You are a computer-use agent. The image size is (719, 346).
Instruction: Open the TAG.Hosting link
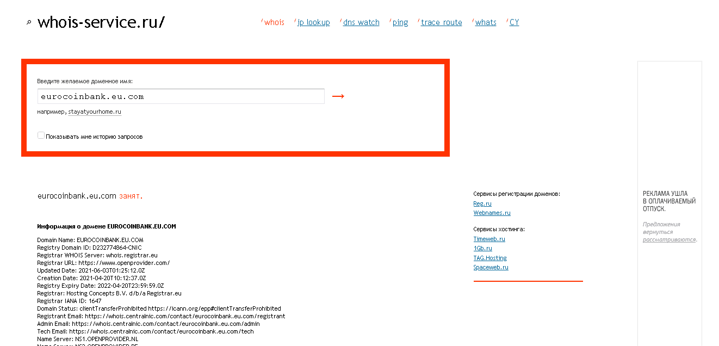pyautogui.click(x=489, y=258)
